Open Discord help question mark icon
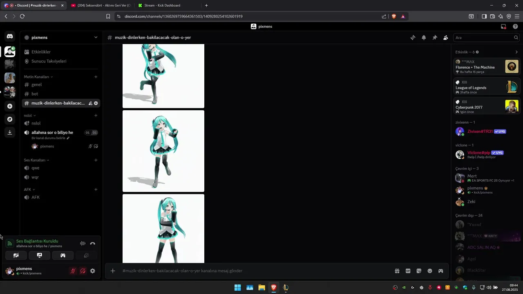This screenshot has height=294, width=523. (x=515, y=27)
